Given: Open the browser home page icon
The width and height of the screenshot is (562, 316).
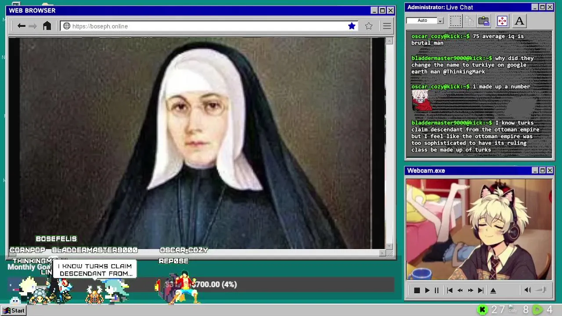Looking at the screenshot, I should tap(47, 26).
